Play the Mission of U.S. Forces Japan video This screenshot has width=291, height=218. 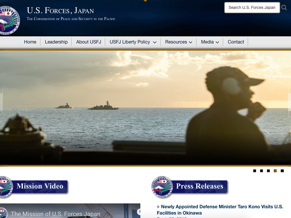click(x=70, y=211)
